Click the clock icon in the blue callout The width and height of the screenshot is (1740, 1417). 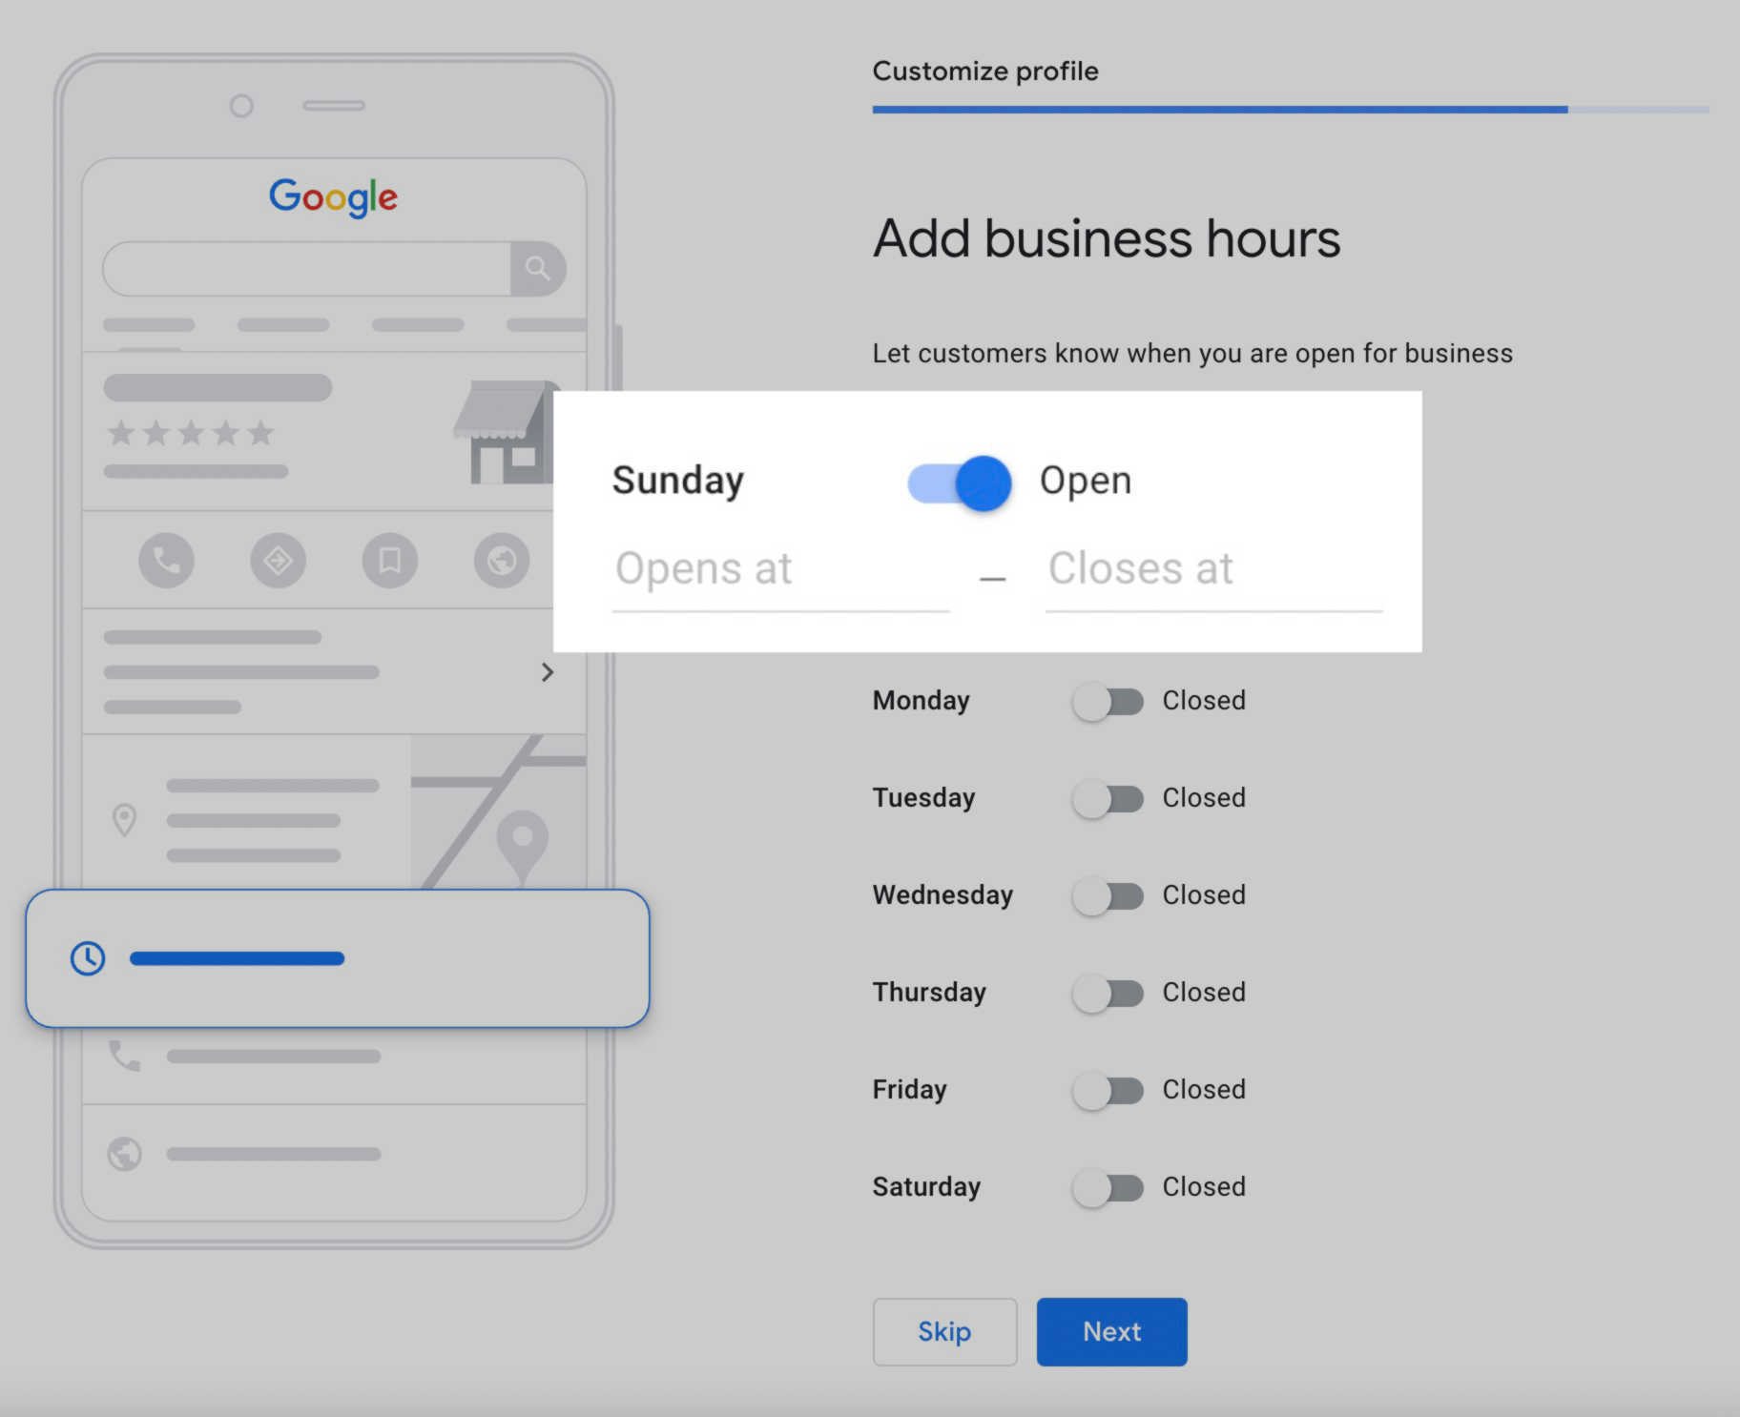click(x=87, y=958)
